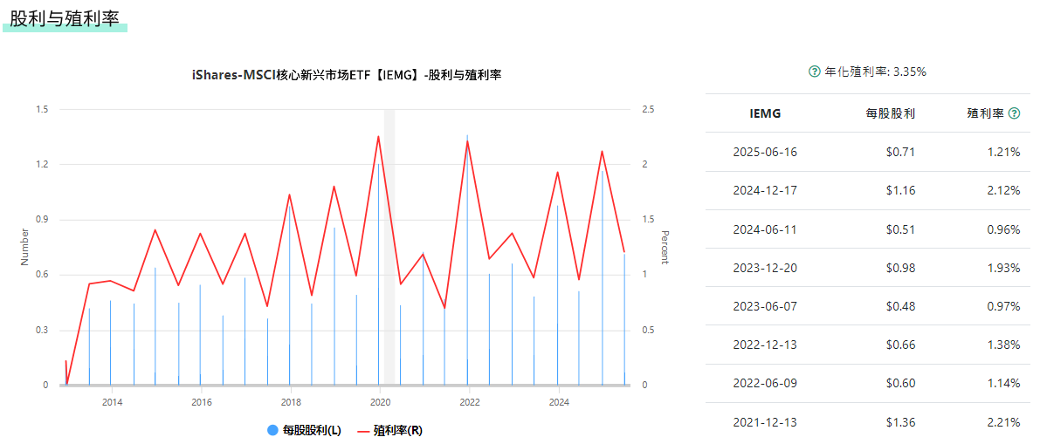Click date 2023-12-20 row
The width and height of the screenshot is (1040, 444).
(765, 268)
